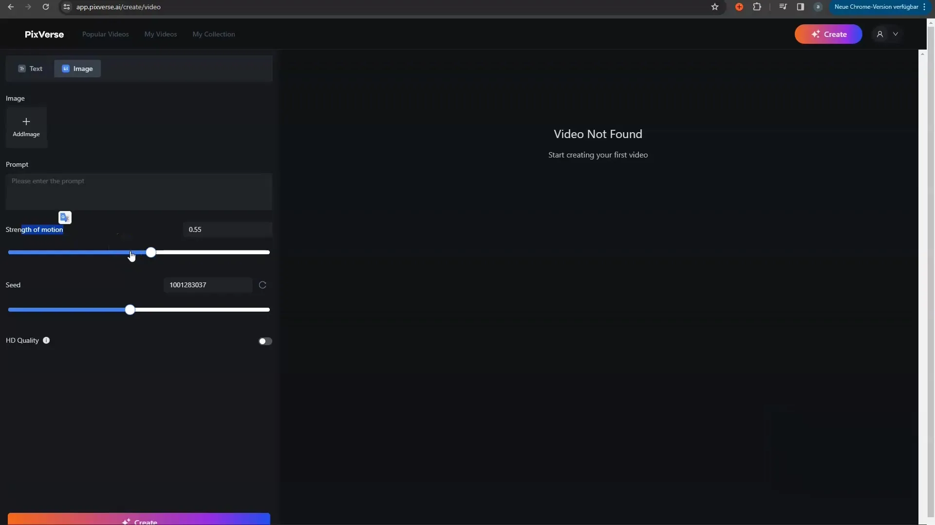
Task: Click the Image tab to switch mode
Action: [x=77, y=68]
